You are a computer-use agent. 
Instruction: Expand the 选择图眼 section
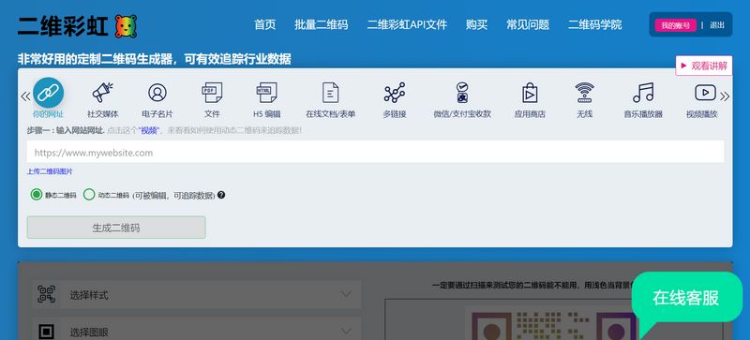197,332
